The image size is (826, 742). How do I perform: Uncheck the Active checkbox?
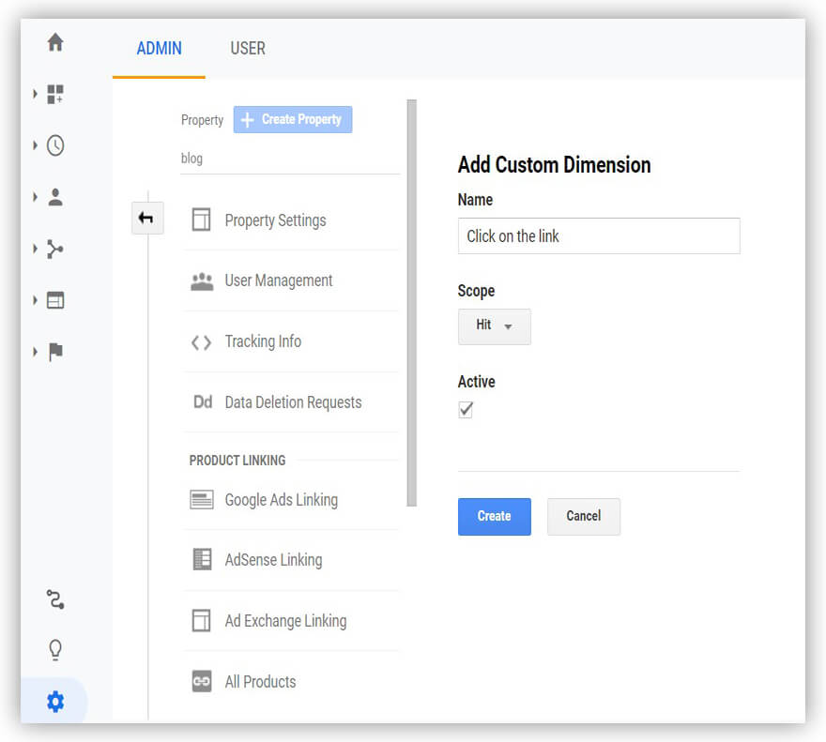tap(466, 409)
